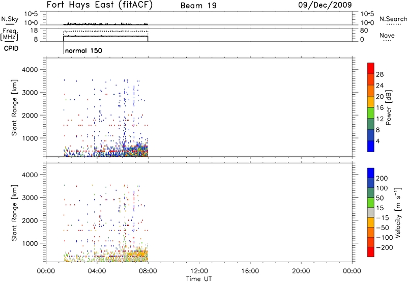Click the "Freq. [MHz]" axis label
407x282 pixels.
pyautogui.click(x=9, y=34)
